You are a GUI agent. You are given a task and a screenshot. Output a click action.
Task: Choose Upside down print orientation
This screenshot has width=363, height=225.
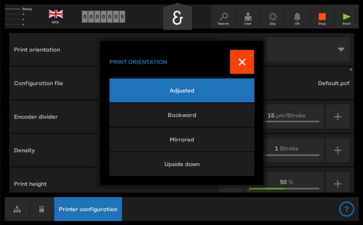point(182,164)
